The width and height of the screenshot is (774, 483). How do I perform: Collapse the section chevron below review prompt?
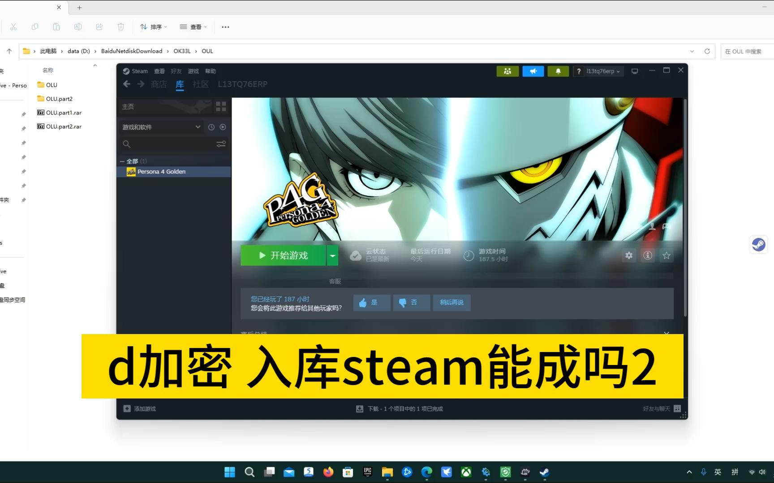tap(666, 334)
